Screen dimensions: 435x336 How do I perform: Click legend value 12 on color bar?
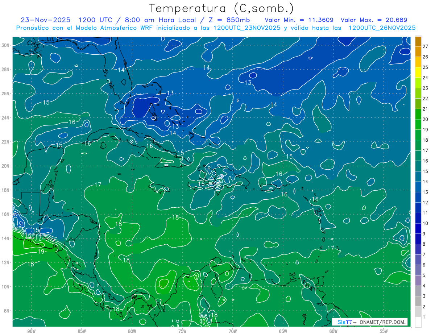click(x=426, y=202)
